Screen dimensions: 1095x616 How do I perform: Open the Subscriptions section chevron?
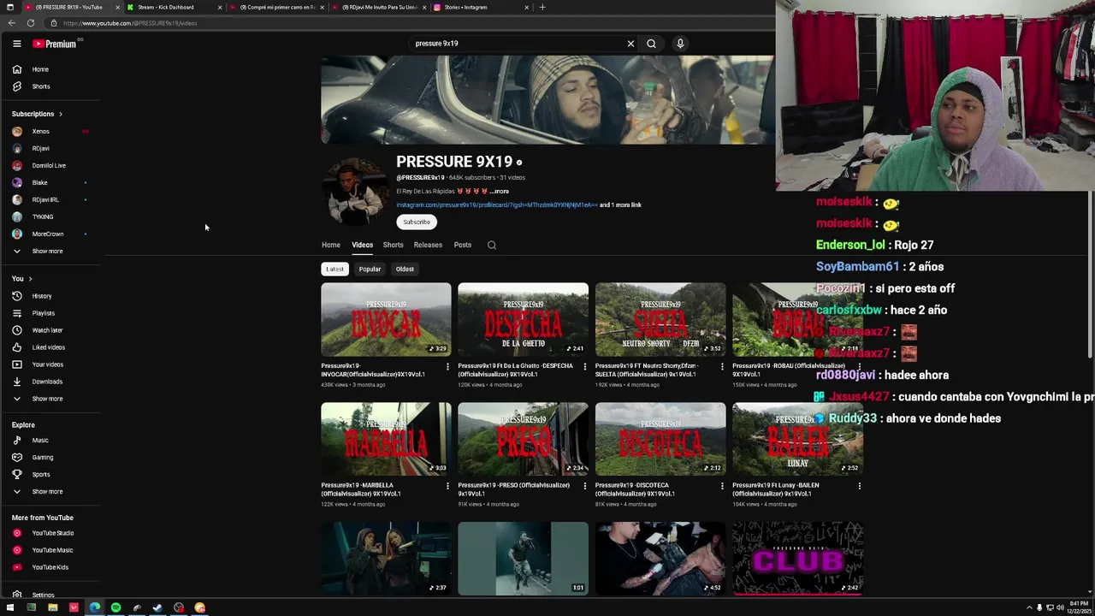click(x=60, y=114)
